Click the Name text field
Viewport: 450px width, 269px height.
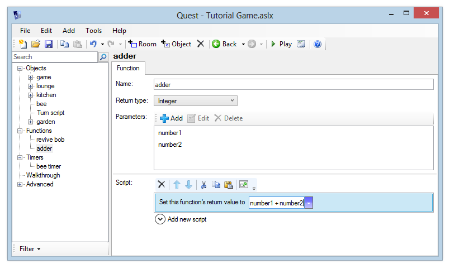tap(293, 84)
